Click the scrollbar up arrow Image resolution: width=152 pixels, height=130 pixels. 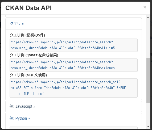(x=148, y=17)
